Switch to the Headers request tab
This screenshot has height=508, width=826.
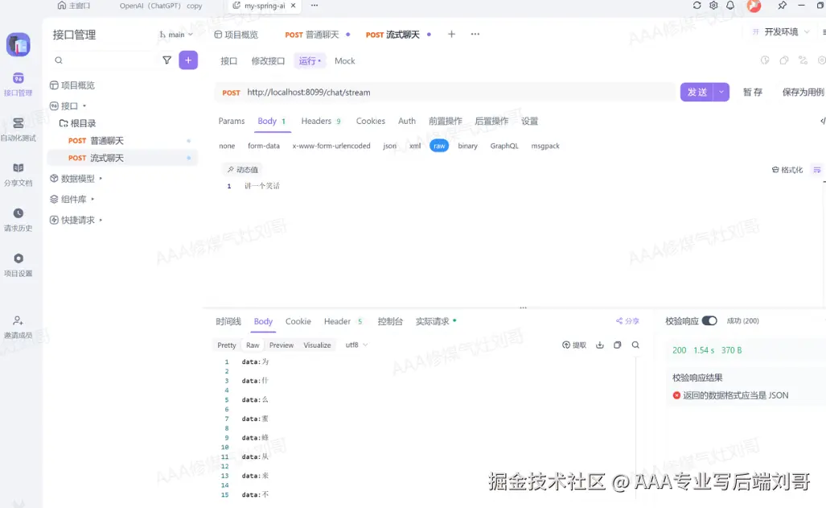pos(321,121)
